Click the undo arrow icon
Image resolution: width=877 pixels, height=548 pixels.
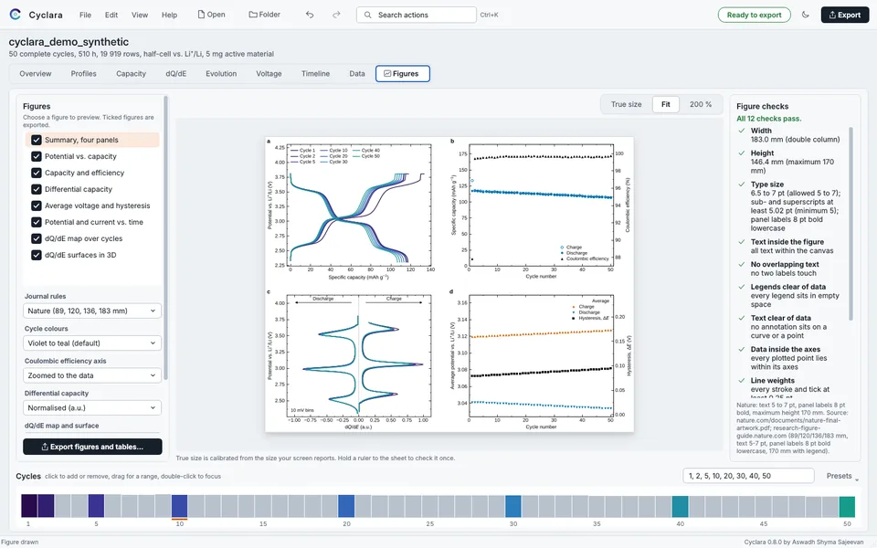click(x=310, y=15)
